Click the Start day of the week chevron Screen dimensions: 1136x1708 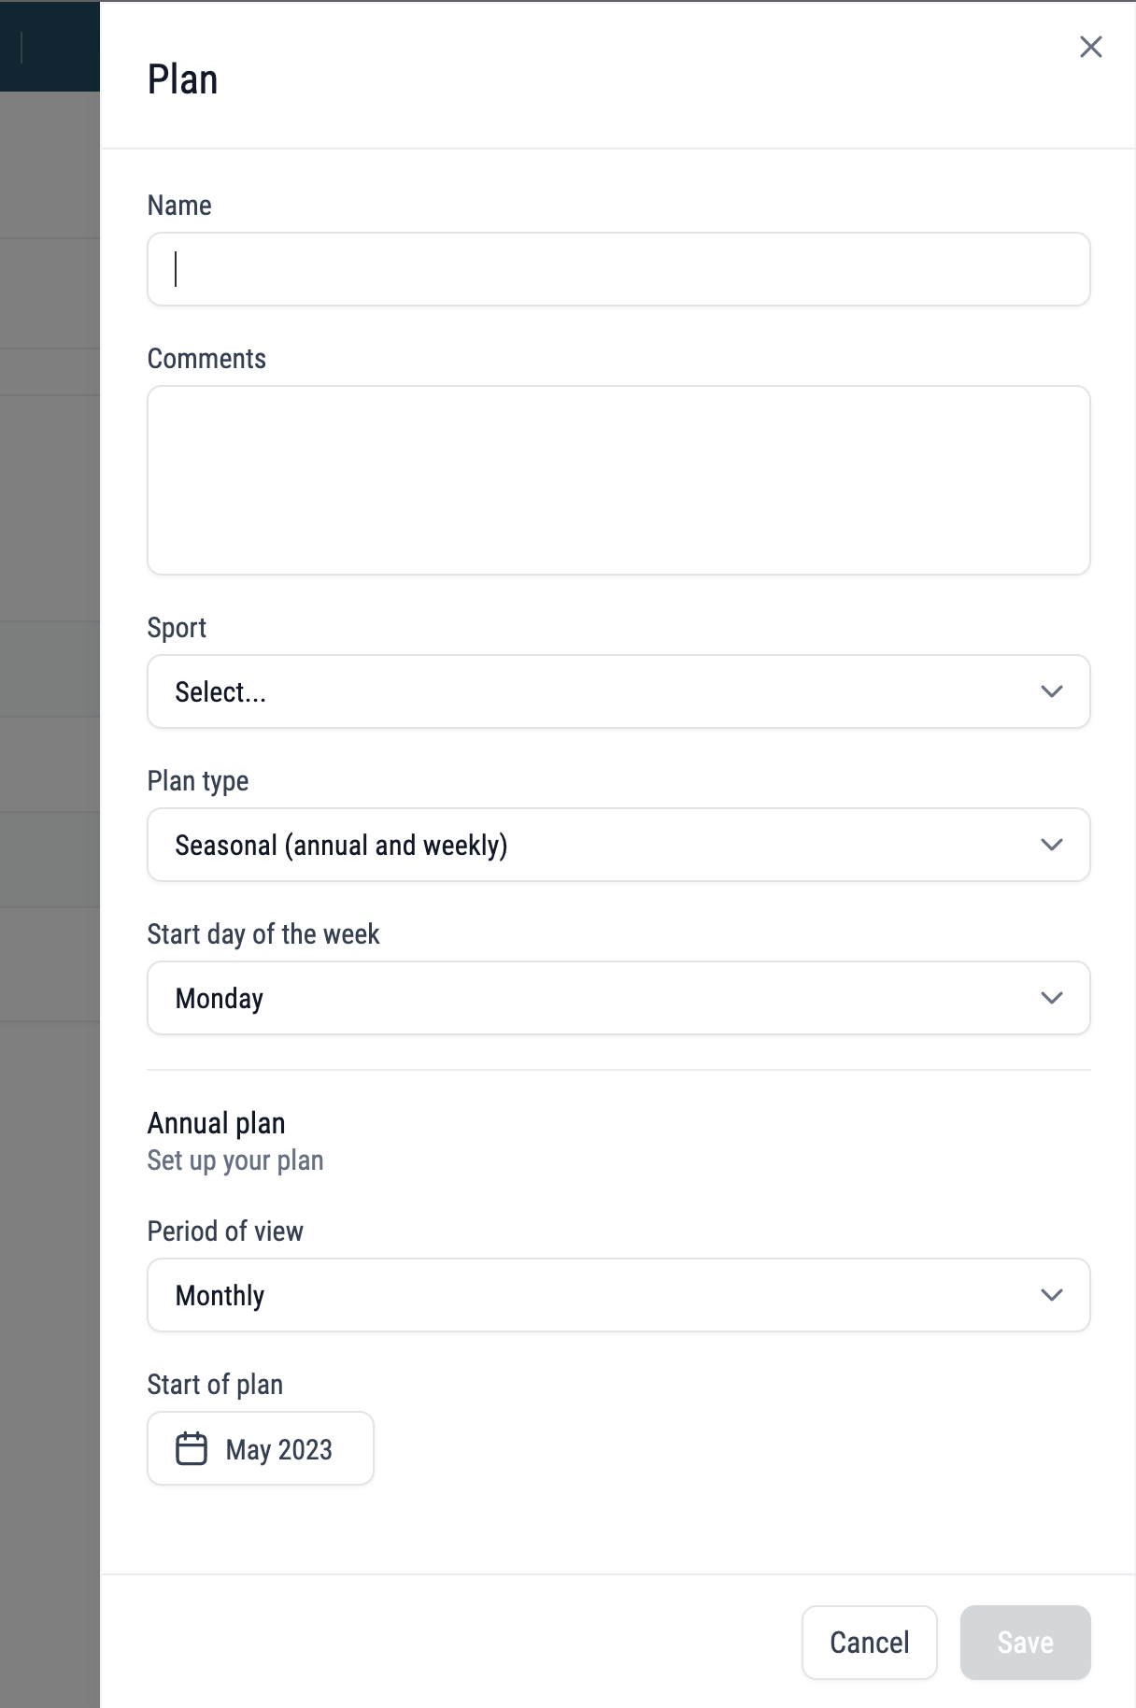point(1052,998)
